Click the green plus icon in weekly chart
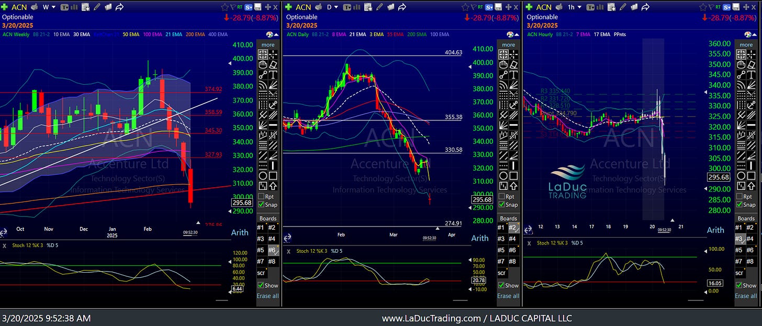 (x=4, y=7)
